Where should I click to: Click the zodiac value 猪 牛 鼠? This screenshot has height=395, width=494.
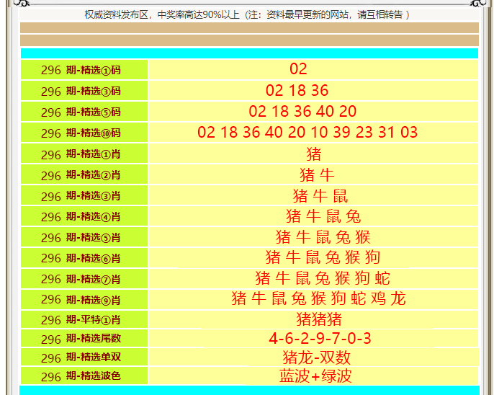(320, 196)
